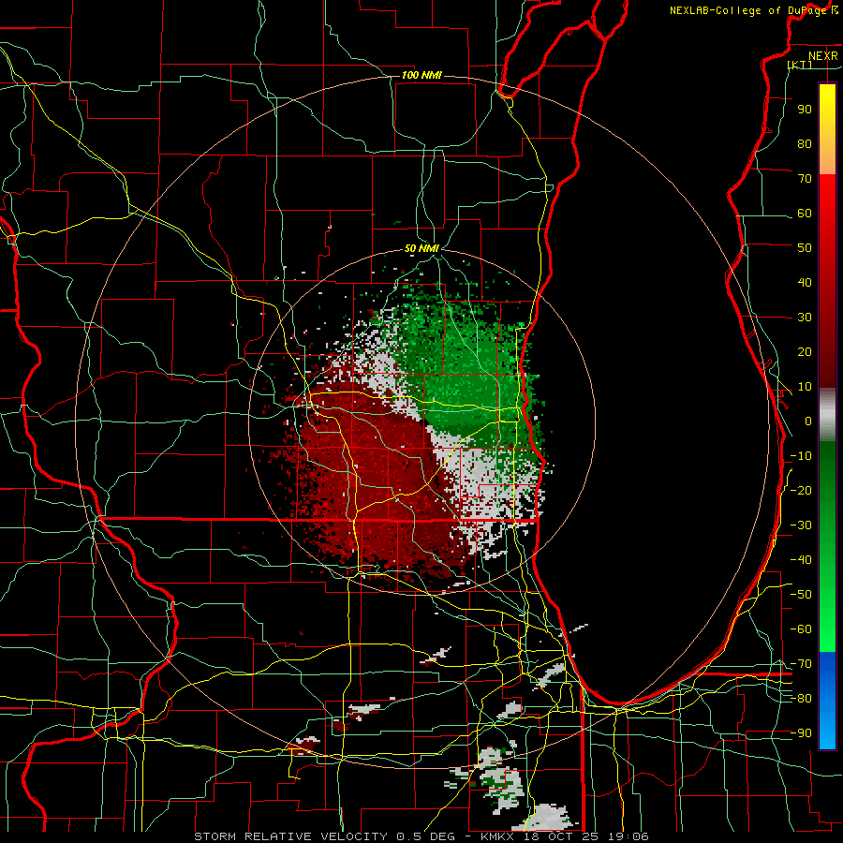This screenshot has width=843, height=843.
Task: Click the -10 tick label on velocity scale
Action: pyautogui.click(x=801, y=456)
